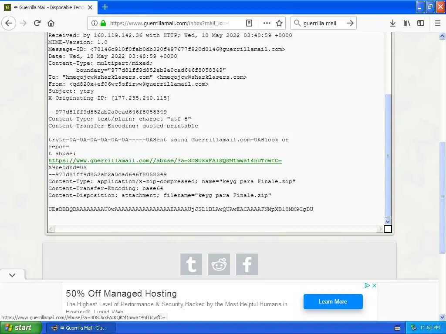Click the keyboard tray icon
This screenshot has height=334, width=446.
click(x=397, y=328)
